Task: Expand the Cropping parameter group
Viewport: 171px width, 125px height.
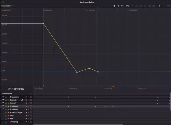Action: click(x=8, y=122)
